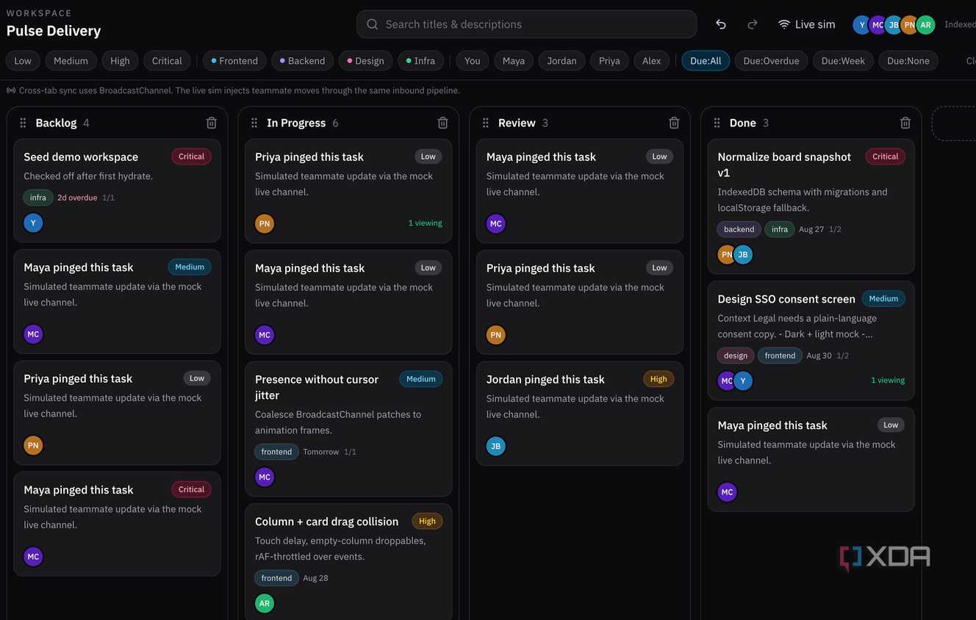The height and width of the screenshot is (620, 976).
Task: Click the search magnifier icon
Action: [373, 24]
